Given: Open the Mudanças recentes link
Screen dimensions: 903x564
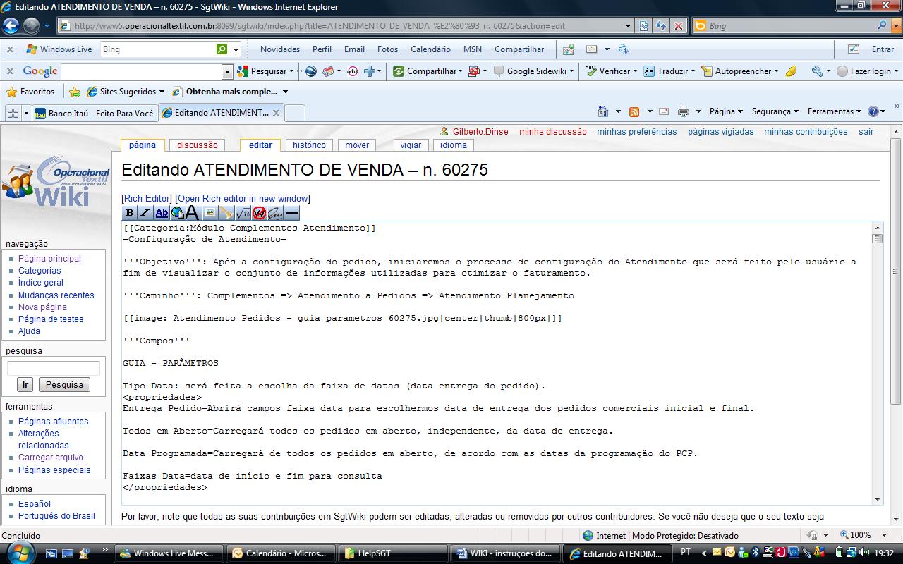Looking at the screenshot, I should point(56,295).
